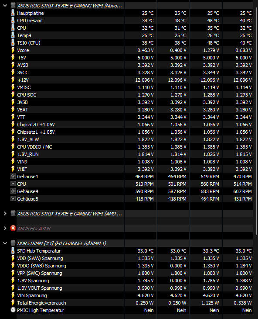
Task: Collapse the ASUS ROG STRIX Nuvoton sensor group
Action: click(5, 6)
